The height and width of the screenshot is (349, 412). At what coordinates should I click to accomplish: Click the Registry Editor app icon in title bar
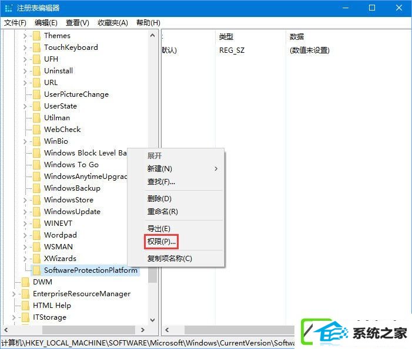[8, 8]
